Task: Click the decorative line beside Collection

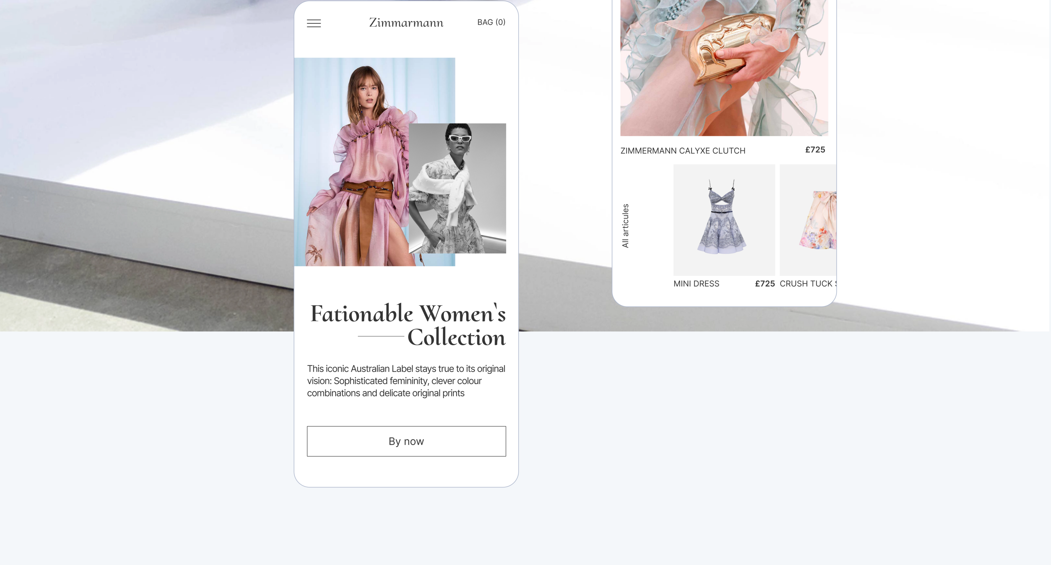Action: [x=380, y=336]
